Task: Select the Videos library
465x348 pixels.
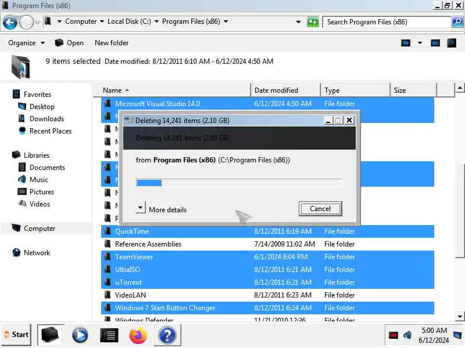Action: [40, 204]
